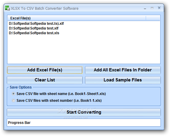Image resolution: width=170 pixels, height=136 pixels.
Task: Clear List of loaded files
Action: [x=45, y=80]
